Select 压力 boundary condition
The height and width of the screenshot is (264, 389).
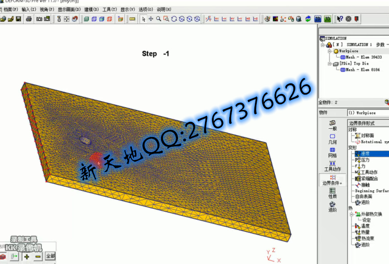pos(365,160)
